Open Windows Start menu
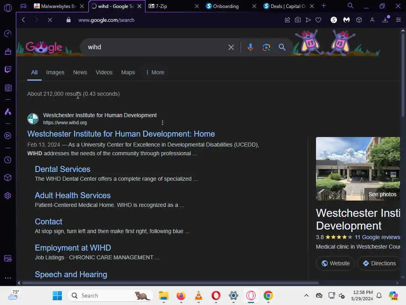 (x=57, y=295)
